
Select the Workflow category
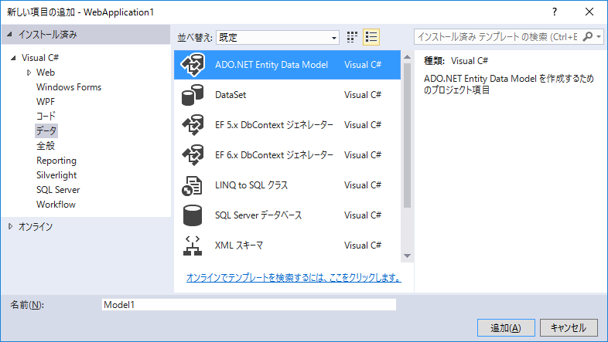(x=56, y=205)
